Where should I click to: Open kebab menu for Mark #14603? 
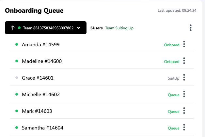click(x=184, y=111)
